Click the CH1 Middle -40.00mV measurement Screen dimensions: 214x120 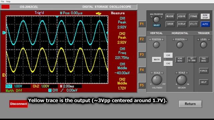(122, 69)
